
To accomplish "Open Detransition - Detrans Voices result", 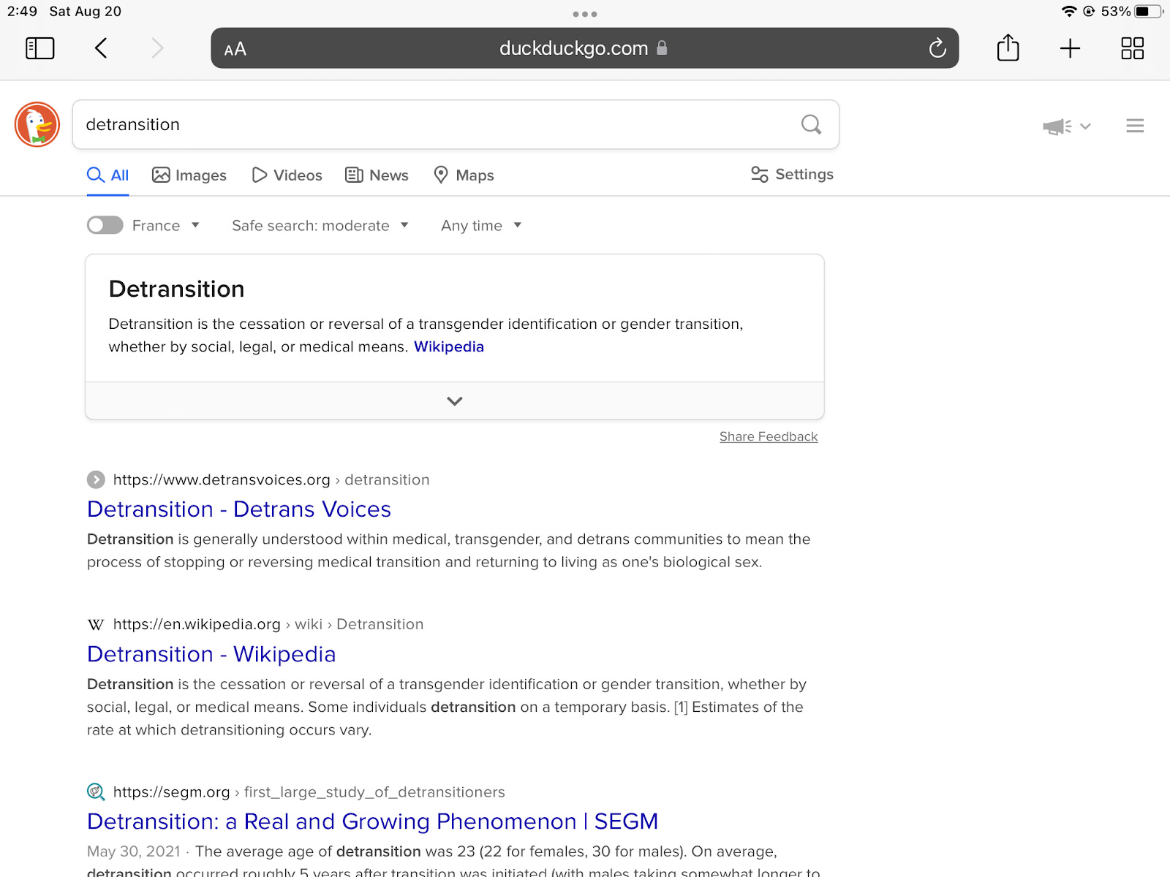I will click(239, 509).
